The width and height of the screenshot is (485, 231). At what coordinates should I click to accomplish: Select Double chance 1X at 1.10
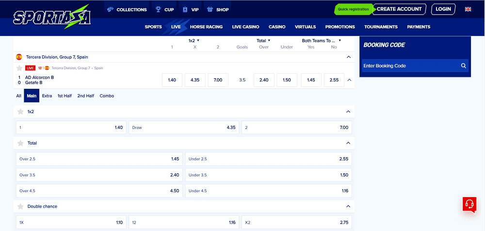pos(71,222)
